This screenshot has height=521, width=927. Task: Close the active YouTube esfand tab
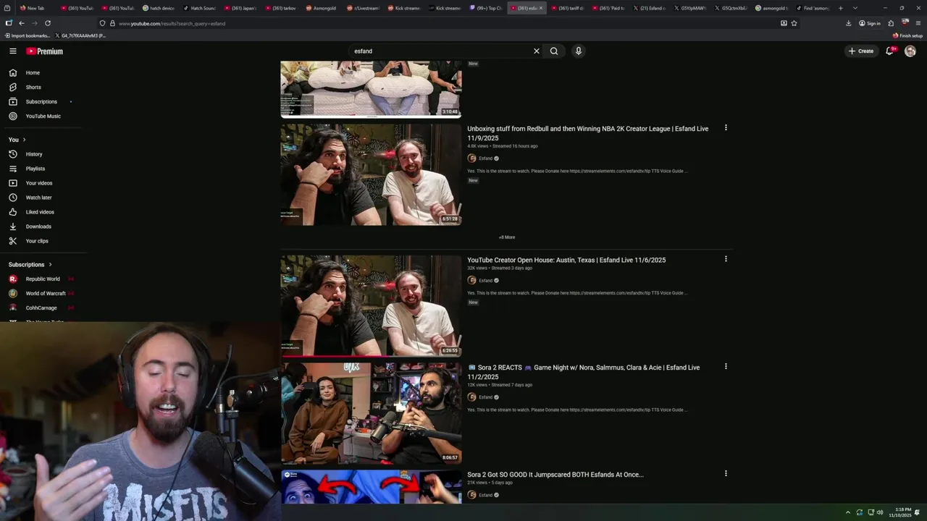tap(540, 8)
